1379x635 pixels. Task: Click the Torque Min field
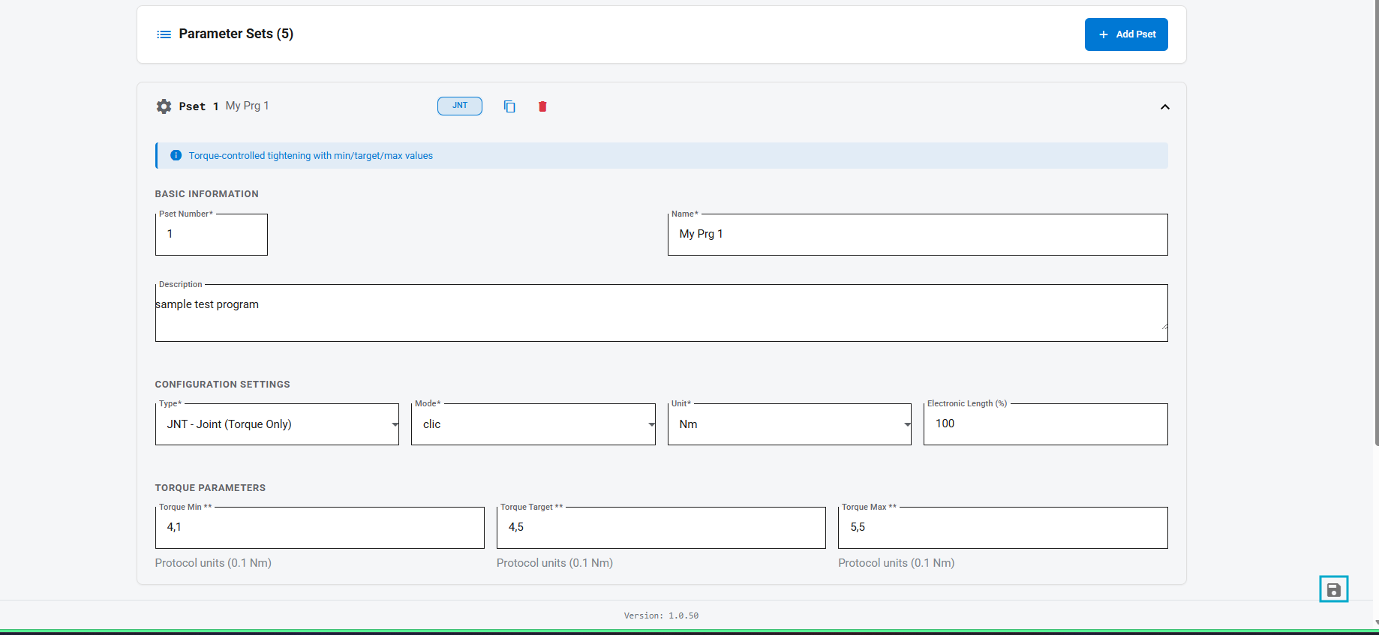pos(320,528)
